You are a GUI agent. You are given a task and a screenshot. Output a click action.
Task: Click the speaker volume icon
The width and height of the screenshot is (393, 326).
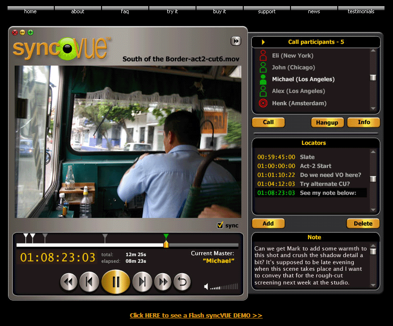(206, 287)
